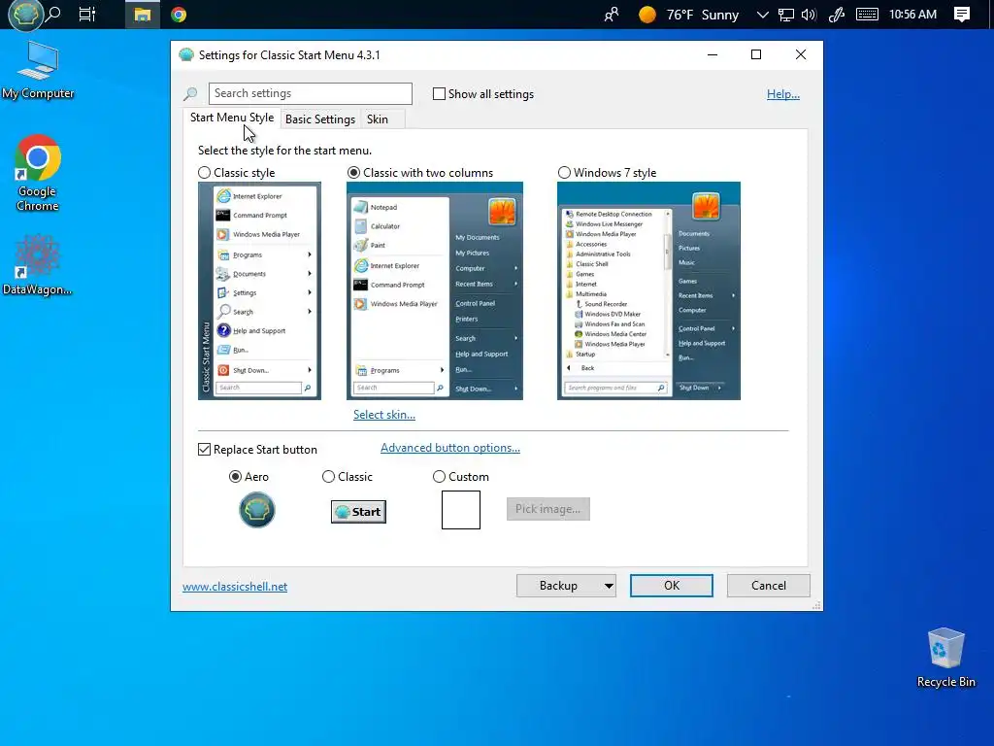Open the sunny weather widget icon
Image resolution: width=994 pixels, height=746 pixels.
tap(647, 15)
